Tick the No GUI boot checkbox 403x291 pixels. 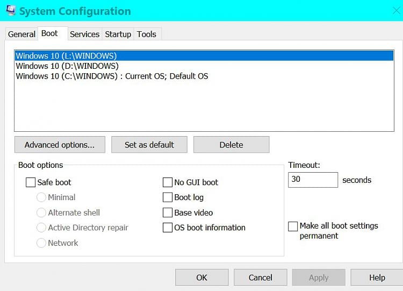click(x=168, y=182)
